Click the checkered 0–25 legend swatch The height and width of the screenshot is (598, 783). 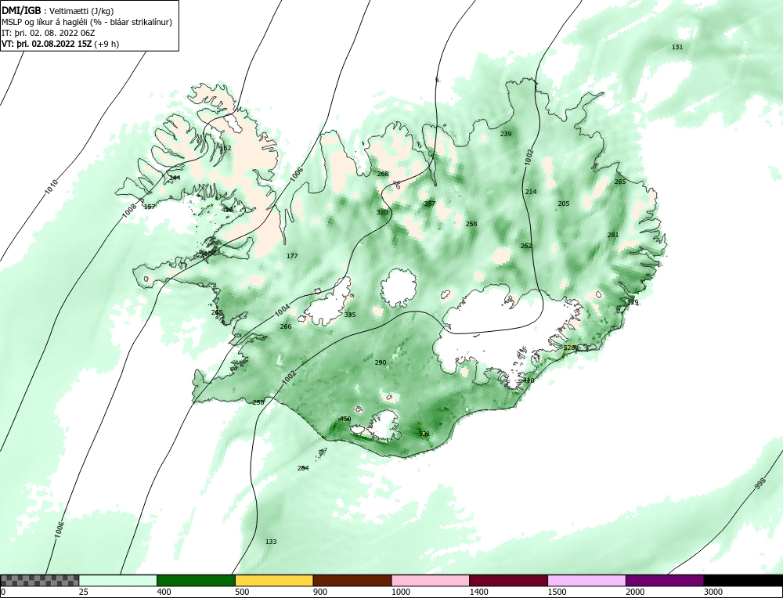(x=39, y=581)
